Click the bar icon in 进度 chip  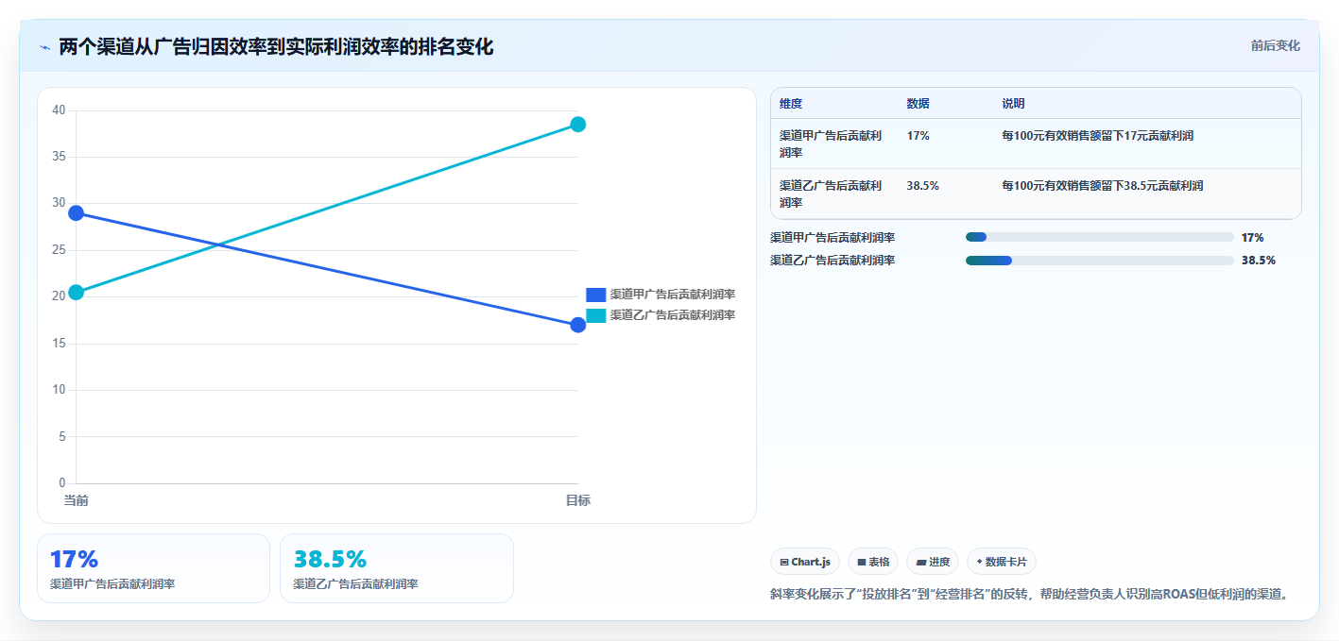(921, 562)
